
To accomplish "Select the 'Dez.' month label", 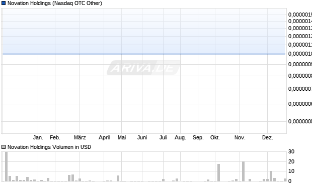I will coord(268,137).
